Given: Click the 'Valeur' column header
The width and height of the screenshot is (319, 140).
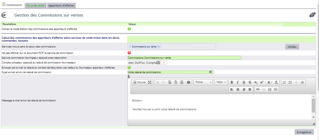Looking at the screenshot, I should pos(132,24).
